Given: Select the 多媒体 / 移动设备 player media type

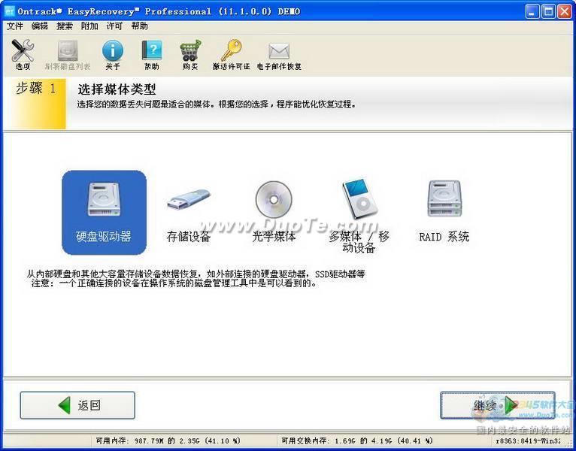Looking at the screenshot, I should click(359, 216).
